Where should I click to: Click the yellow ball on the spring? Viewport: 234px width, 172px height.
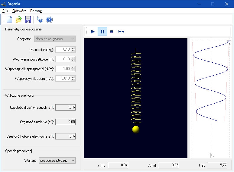[136, 130]
